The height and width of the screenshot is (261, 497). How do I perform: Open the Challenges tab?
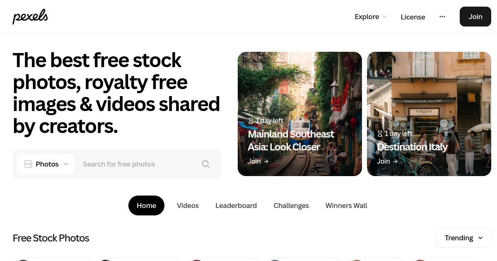pyautogui.click(x=291, y=205)
